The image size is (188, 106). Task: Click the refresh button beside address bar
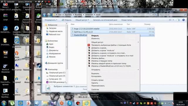(x=156, y=15)
